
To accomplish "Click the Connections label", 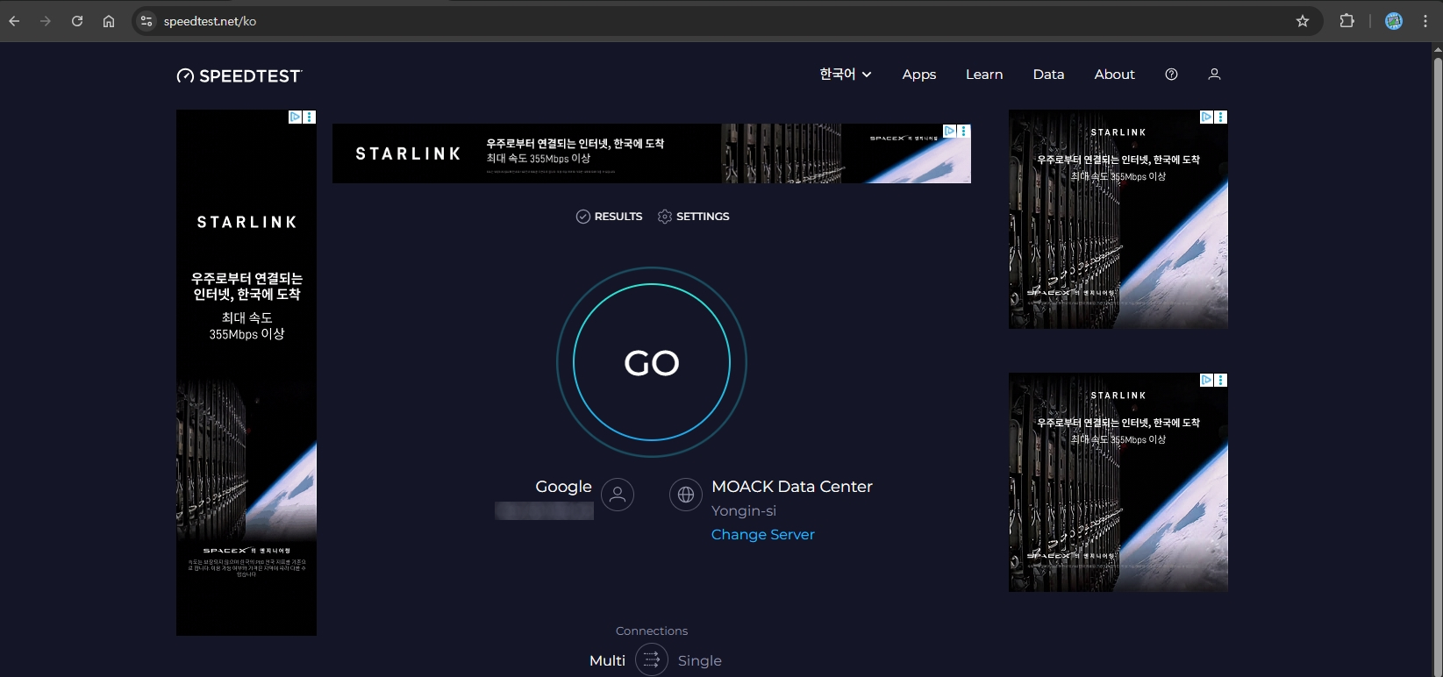I will [652, 631].
